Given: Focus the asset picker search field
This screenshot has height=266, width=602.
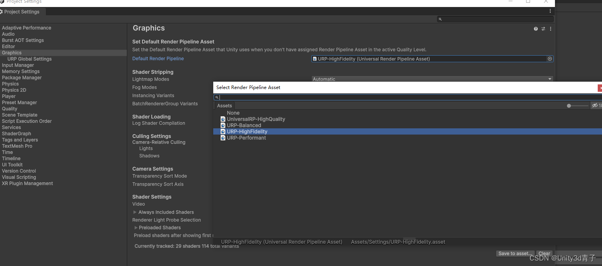Looking at the screenshot, I should [x=408, y=97].
